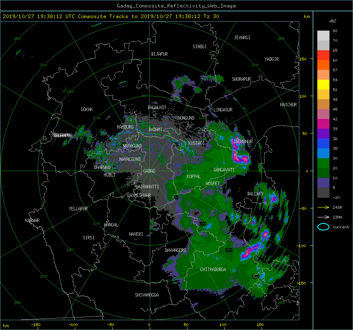Image resolution: width=353 pixels, height=330 pixels.
Task: Select the DAVANGERI label
Action: tap(175, 250)
